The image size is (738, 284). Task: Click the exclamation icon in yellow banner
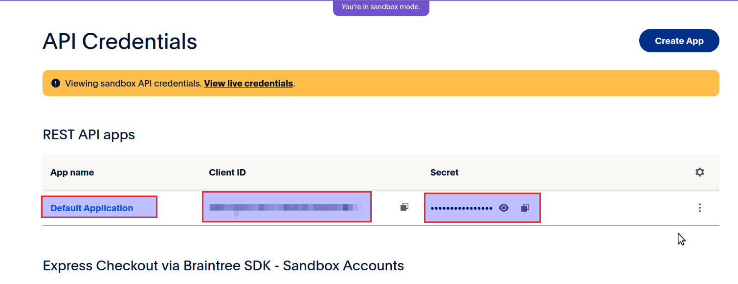pos(55,83)
